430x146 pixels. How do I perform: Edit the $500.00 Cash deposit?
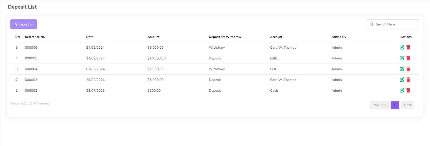click(402, 90)
